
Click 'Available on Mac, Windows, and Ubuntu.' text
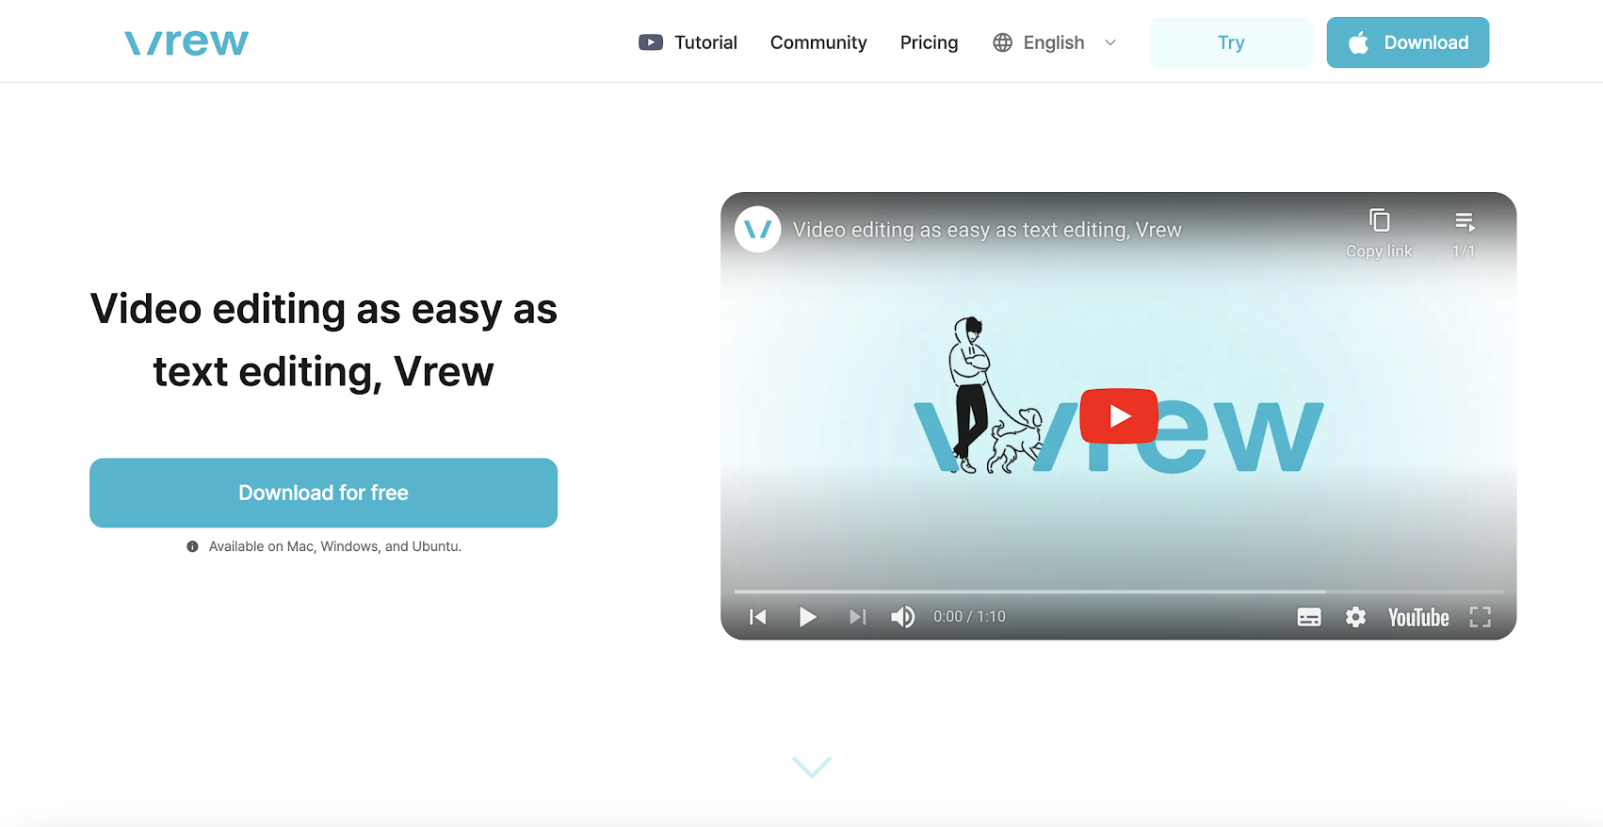[x=335, y=546]
